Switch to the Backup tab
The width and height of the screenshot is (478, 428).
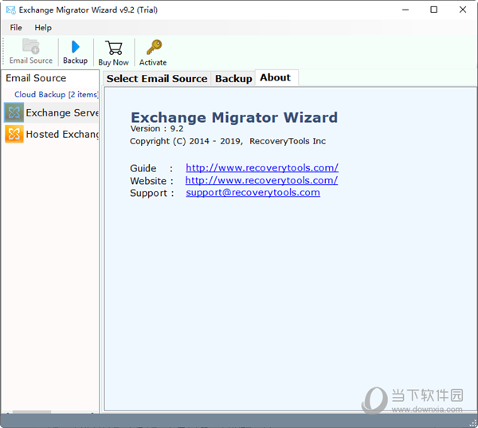233,79
